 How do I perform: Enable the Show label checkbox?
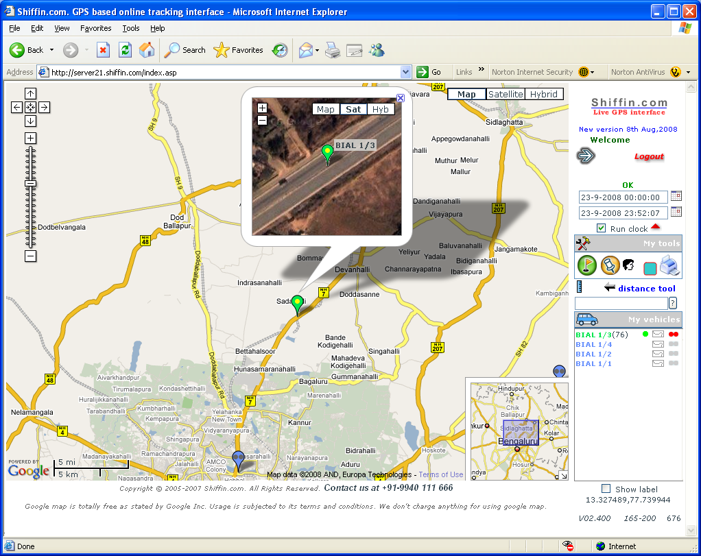coord(606,489)
